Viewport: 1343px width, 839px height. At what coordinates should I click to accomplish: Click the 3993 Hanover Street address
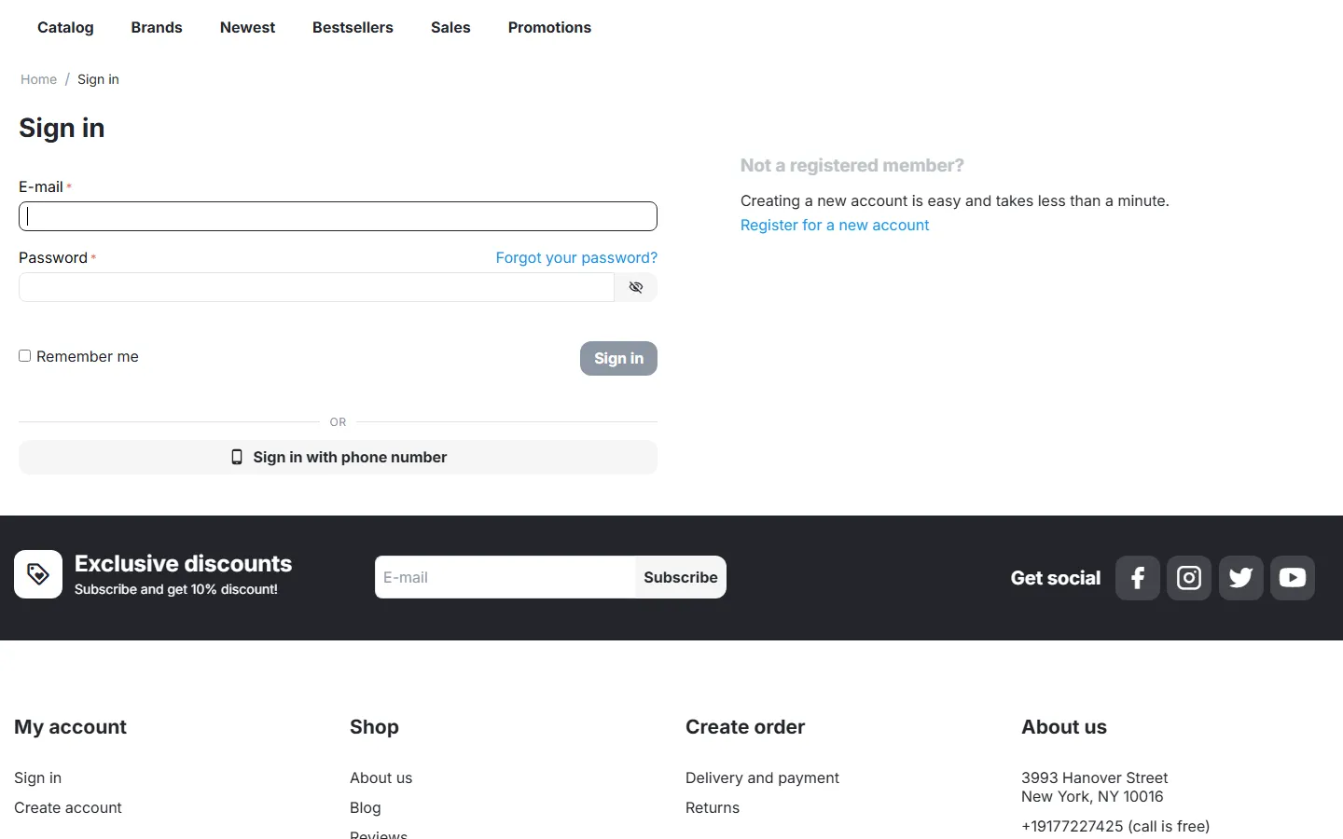[1094, 777]
